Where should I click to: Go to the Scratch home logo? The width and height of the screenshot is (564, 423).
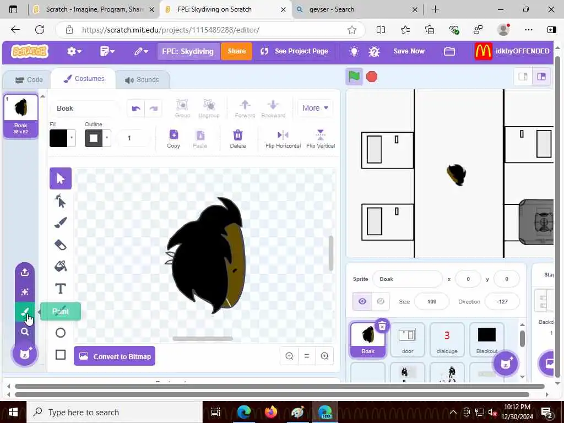[30, 51]
